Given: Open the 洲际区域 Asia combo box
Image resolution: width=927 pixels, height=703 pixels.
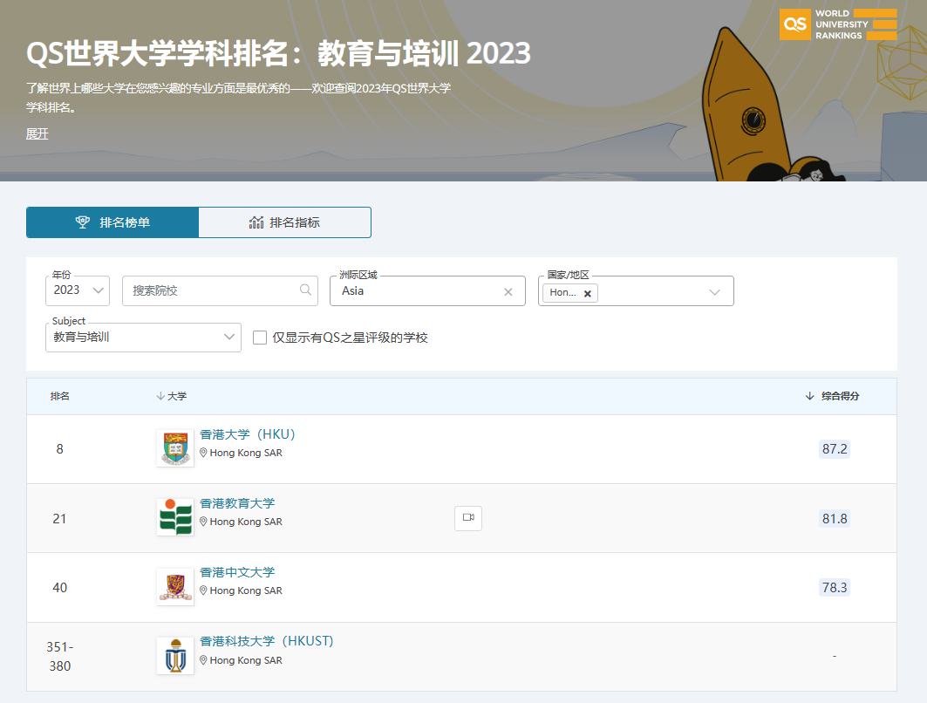Looking at the screenshot, I should (427, 291).
